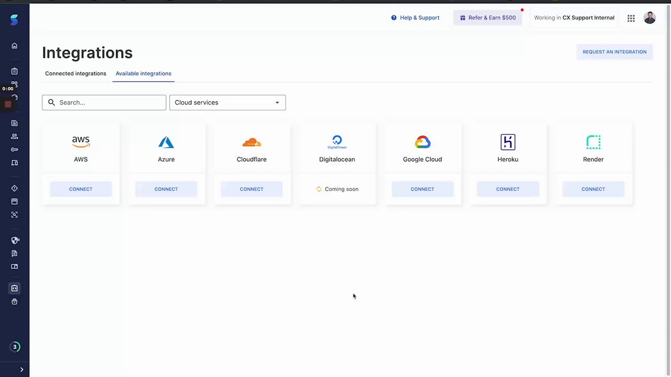Click the app logo at the sidebar top
Screen dimensions: 671x377
pos(14,20)
